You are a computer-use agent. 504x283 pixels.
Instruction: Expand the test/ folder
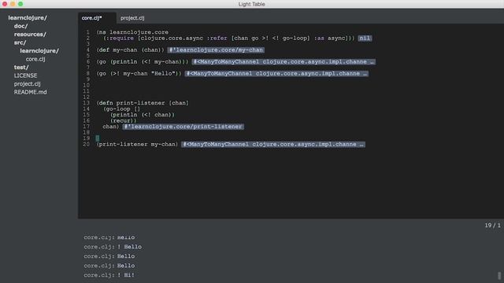(x=21, y=68)
